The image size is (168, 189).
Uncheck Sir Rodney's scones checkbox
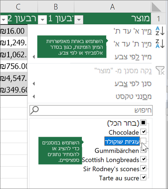pyautogui.click(x=143, y=168)
